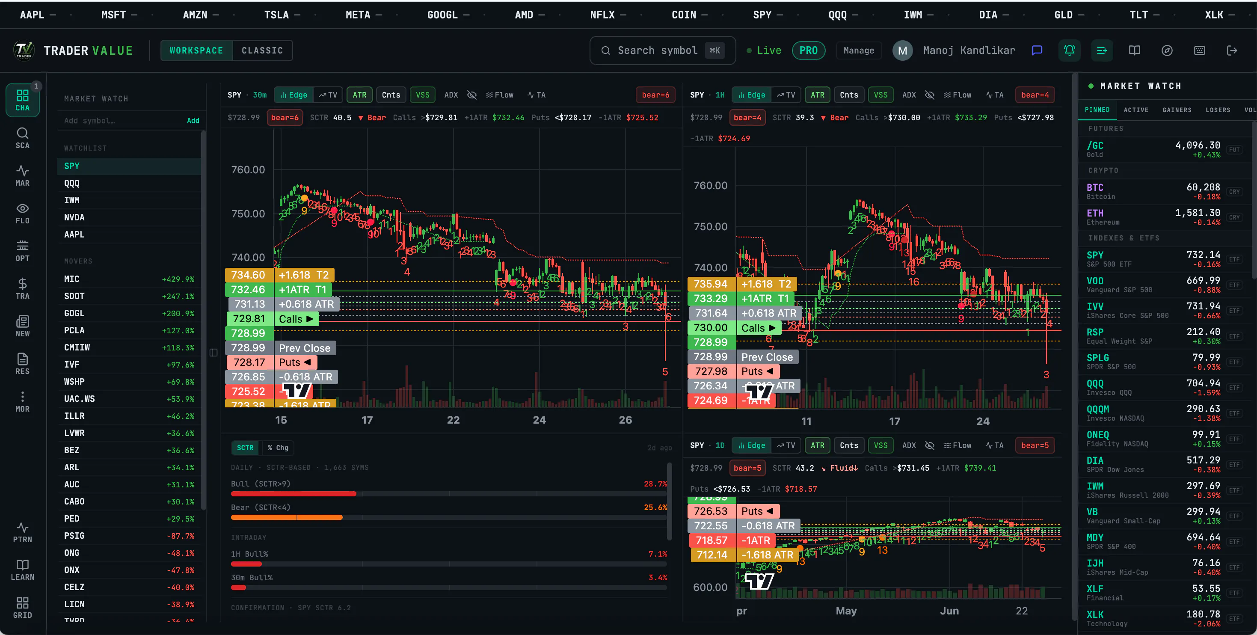1257x635 pixels.
Task: Click bear=6 badge on SPY 30m toolbar
Action: (655, 95)
